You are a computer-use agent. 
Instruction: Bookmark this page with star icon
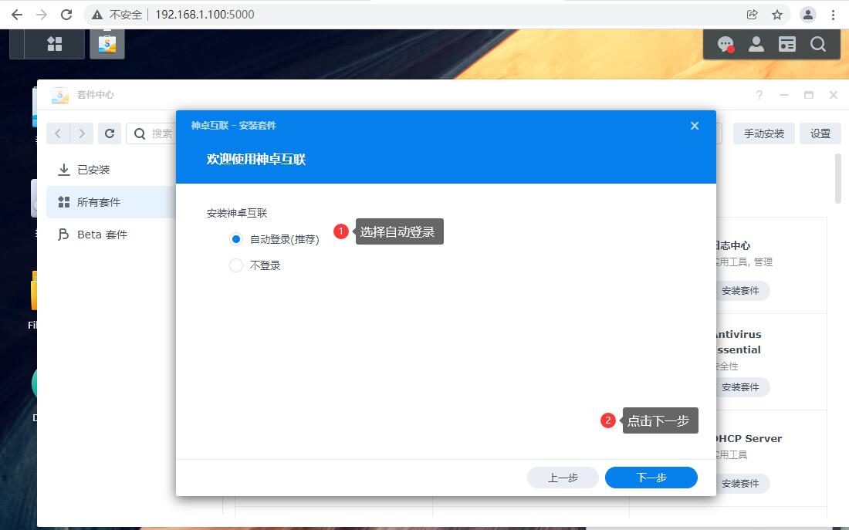coord(777,15)
